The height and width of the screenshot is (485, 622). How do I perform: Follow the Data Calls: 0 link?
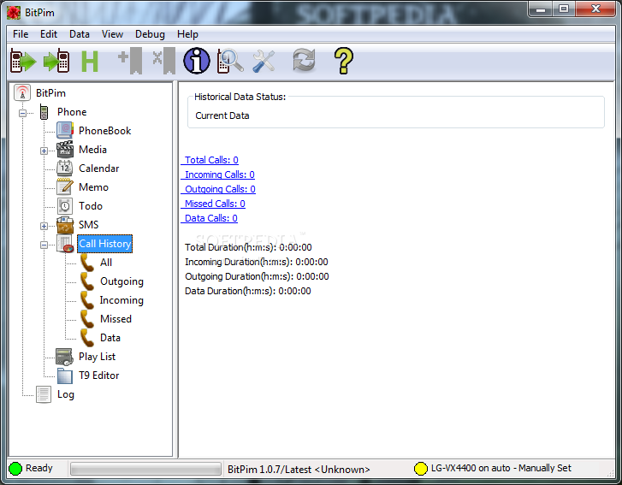210,218
